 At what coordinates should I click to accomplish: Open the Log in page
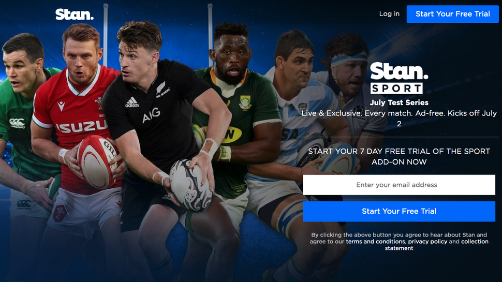[389, 14]
